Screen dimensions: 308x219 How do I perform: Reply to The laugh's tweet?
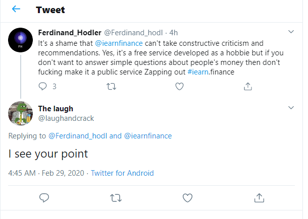coord(44,197)
